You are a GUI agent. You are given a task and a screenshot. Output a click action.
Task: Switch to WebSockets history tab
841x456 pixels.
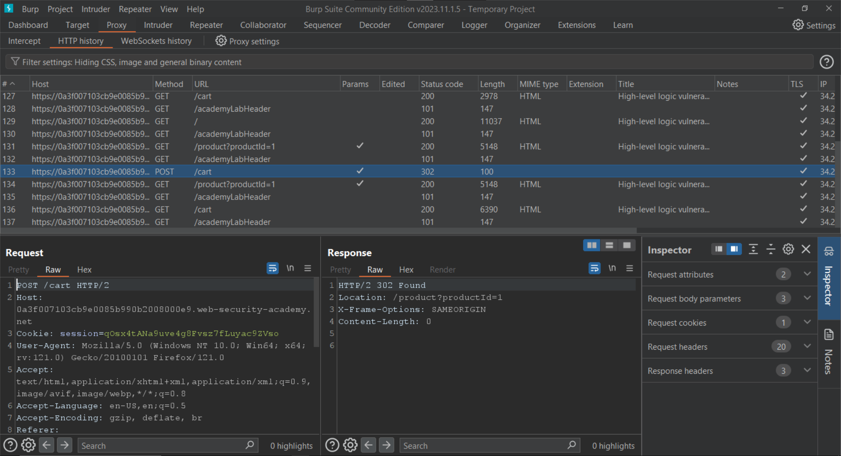coord(156,41)
